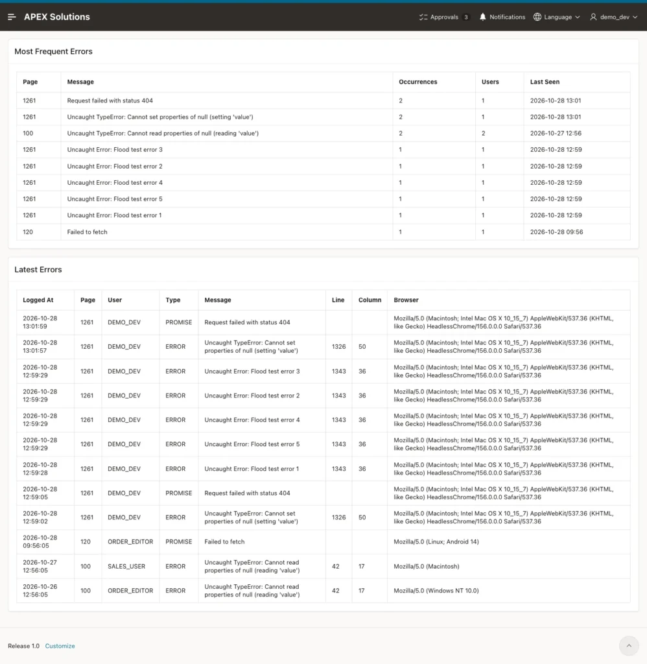Click Logged At 2026-10-26 12:56:05

[40, 590]
